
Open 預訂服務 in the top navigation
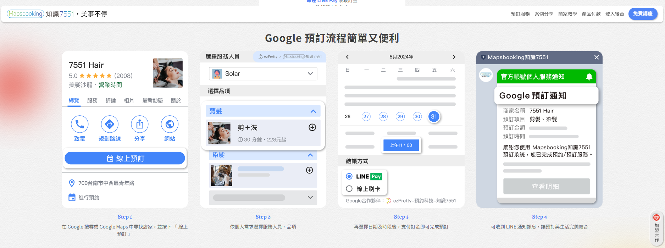[x=520, y=14]
